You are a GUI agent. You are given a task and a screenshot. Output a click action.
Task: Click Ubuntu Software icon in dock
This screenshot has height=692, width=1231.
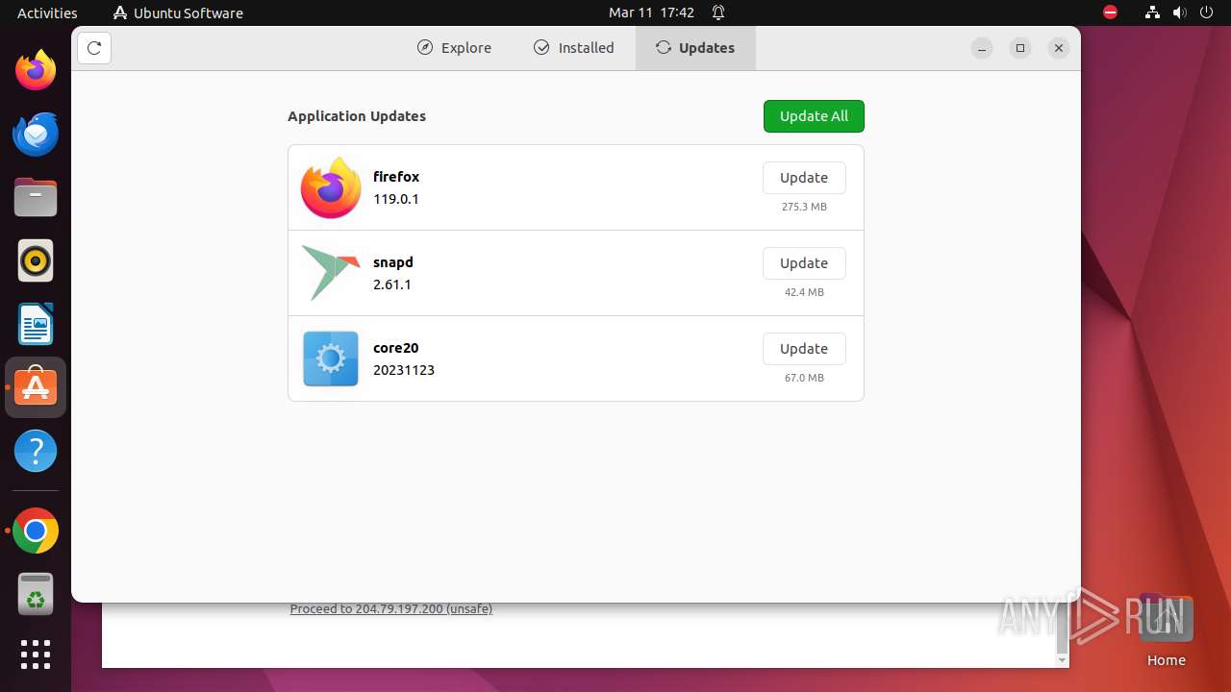pyautogui.click(x=36, y=387)
